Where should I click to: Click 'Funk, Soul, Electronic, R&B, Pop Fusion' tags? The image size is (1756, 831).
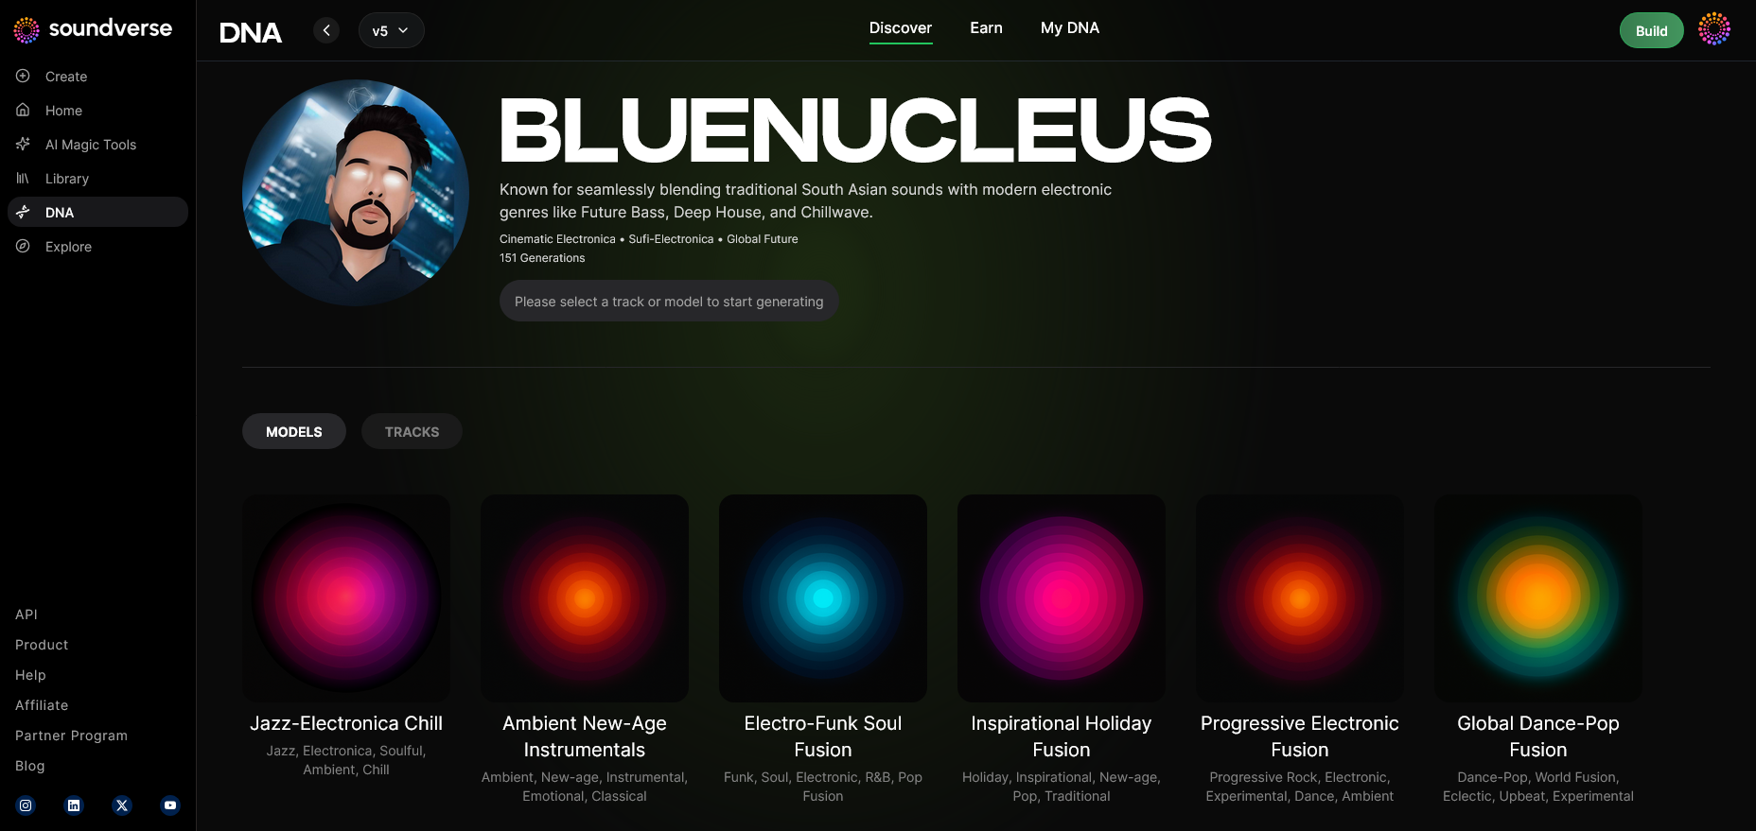[x=823, y=787]
